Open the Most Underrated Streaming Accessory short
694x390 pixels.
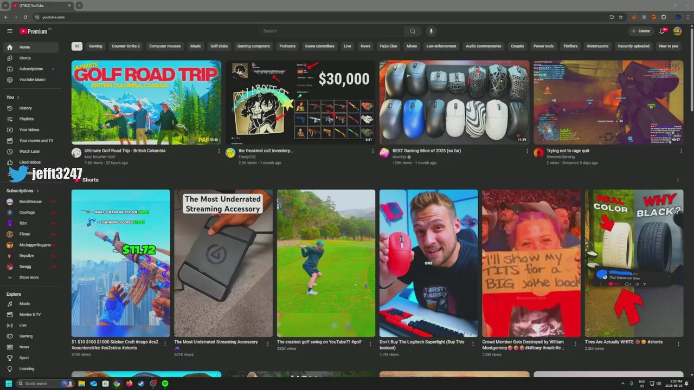[223, 263]
